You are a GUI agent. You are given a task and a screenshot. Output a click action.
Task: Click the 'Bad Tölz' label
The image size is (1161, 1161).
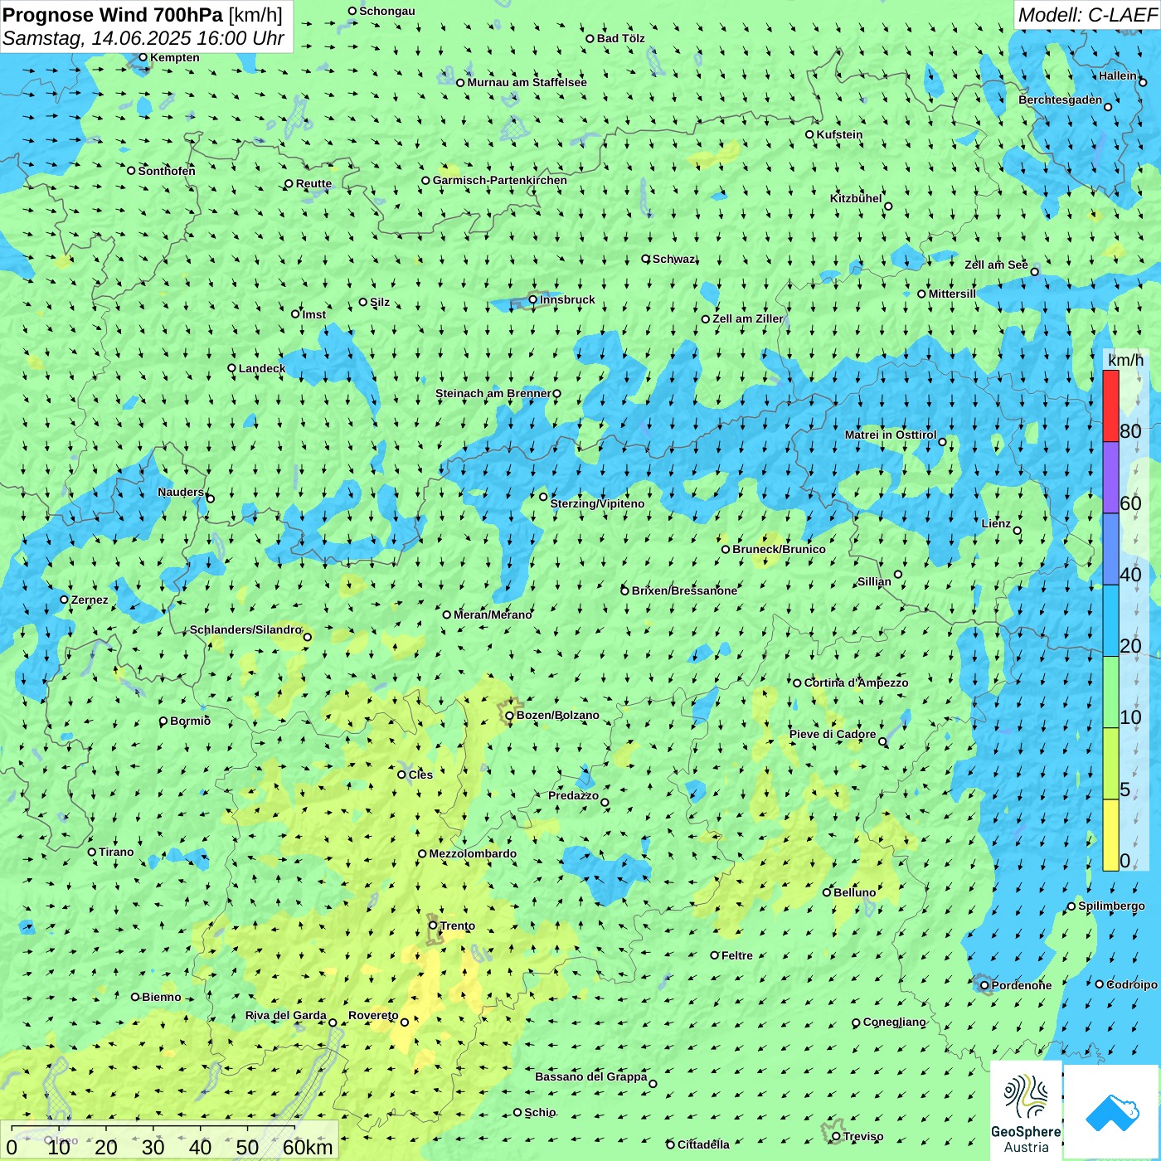tap(621, 38)
